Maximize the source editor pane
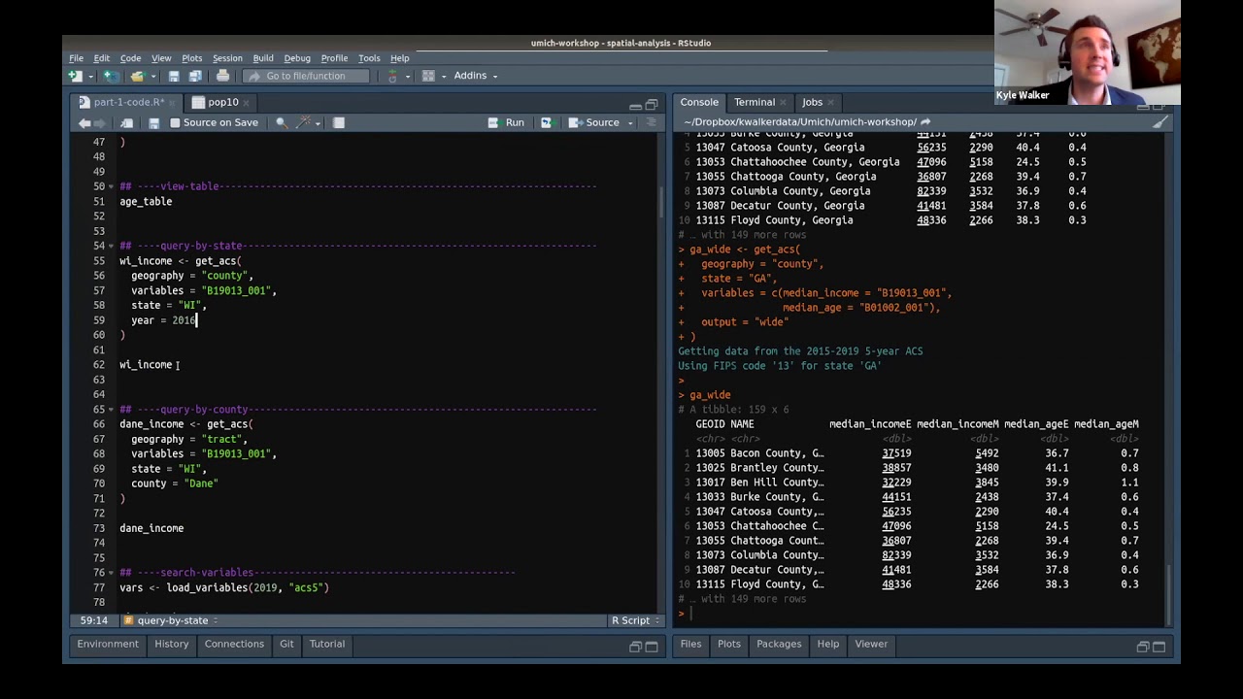 (x=652, y=105)
